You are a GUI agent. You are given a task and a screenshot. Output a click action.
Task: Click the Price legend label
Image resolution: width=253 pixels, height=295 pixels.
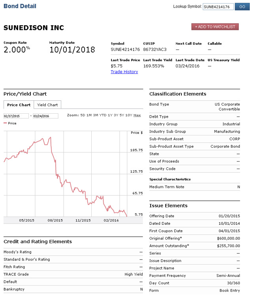coord(12,123)
